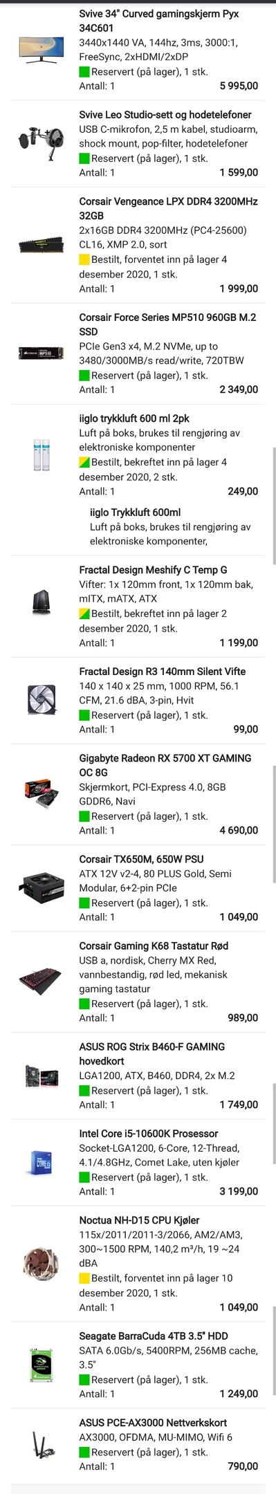Select the iiglo Trykkluft 600ml sub-item
Image resolution: width=276 pixels, height=1494 pixels.
point(135,513)
